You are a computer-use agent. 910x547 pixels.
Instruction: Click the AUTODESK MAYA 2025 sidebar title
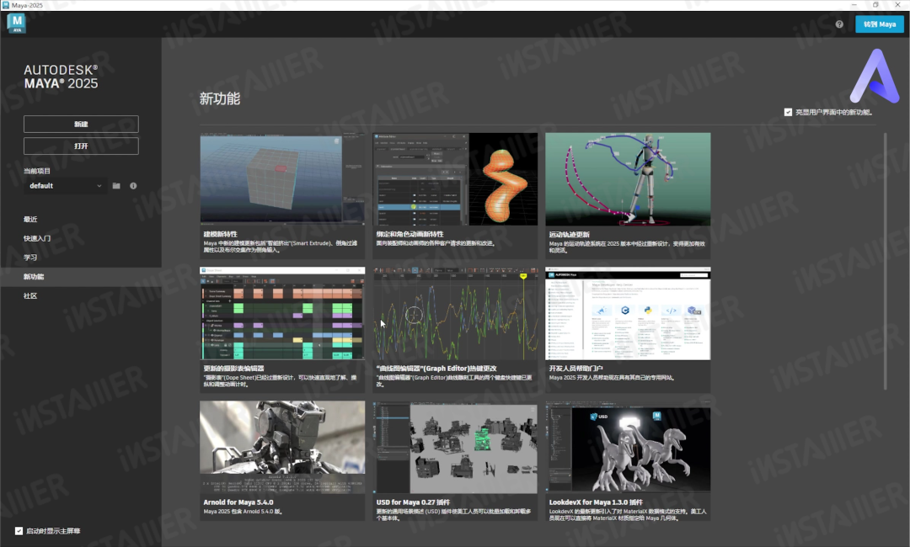pos(61,77)
